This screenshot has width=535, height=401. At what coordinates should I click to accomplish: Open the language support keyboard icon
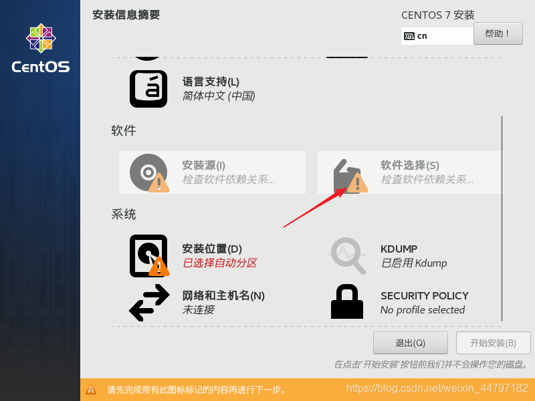click(148, 89)
